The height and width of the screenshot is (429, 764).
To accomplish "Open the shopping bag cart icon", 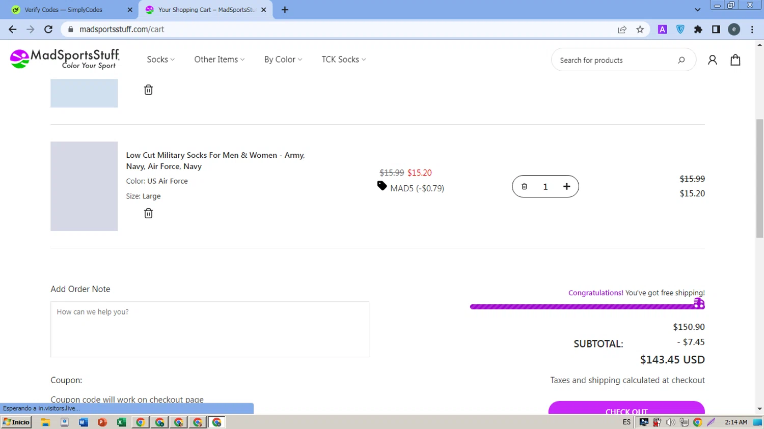I will tap(735, 60).
